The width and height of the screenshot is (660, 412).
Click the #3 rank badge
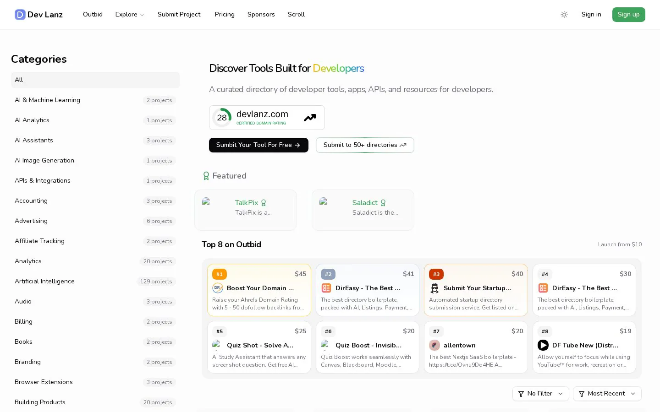(436, 274)
